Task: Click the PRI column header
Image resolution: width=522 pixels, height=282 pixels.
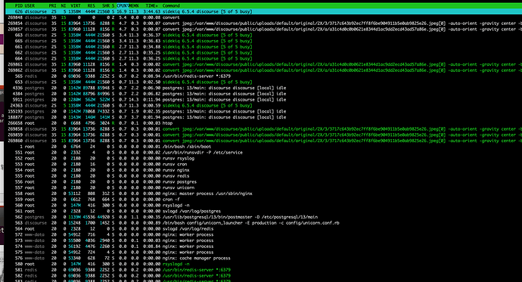Action: (53, 5)
